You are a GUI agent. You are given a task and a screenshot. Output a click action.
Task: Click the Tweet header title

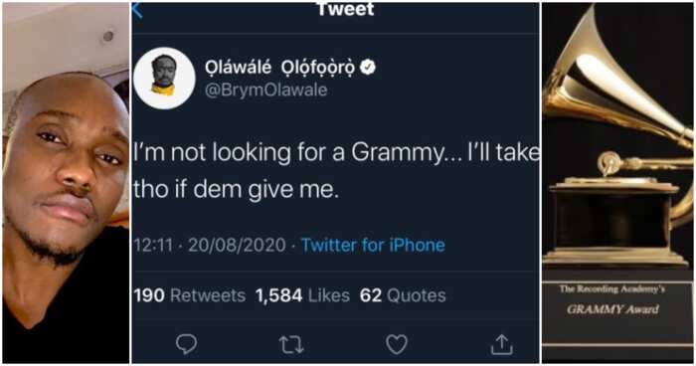[346, 9]
